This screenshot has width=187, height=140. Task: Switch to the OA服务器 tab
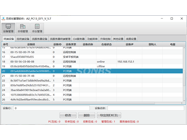pyautogui.click(x=79, y=39)
